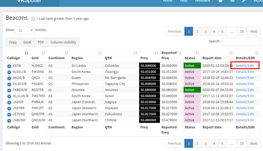Click the telephone icon in the navbar
The image size is (263, 151).
(x=220, y=1)
